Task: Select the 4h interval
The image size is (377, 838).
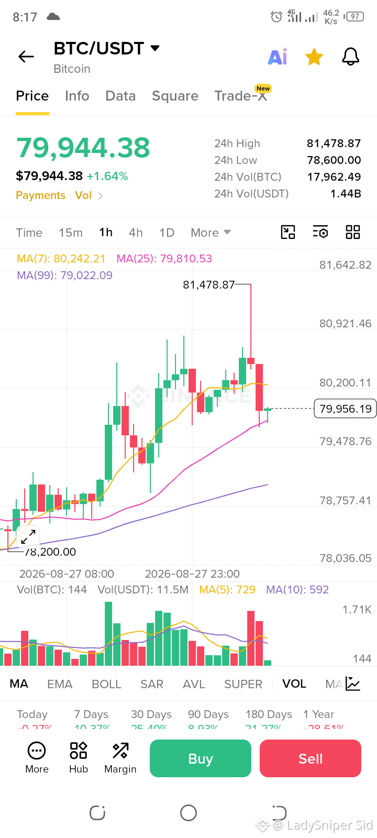Action: pyautogui.click(x=136, y=233)
